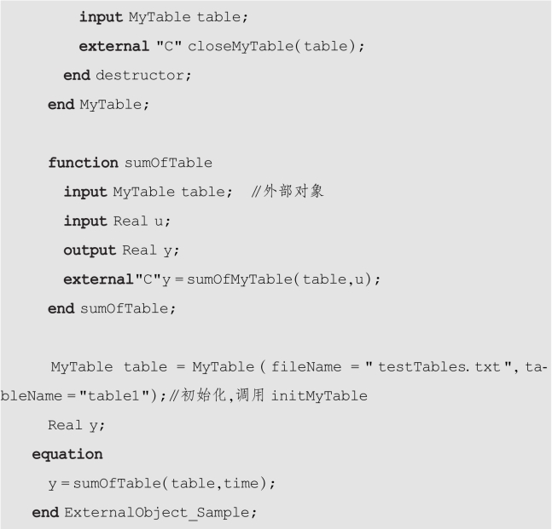
Task: Select the 'input Real u;' line
Action: [x=117, y=221]
